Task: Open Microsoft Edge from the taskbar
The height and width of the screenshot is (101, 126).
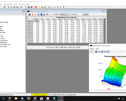Action: pos(3,98)
